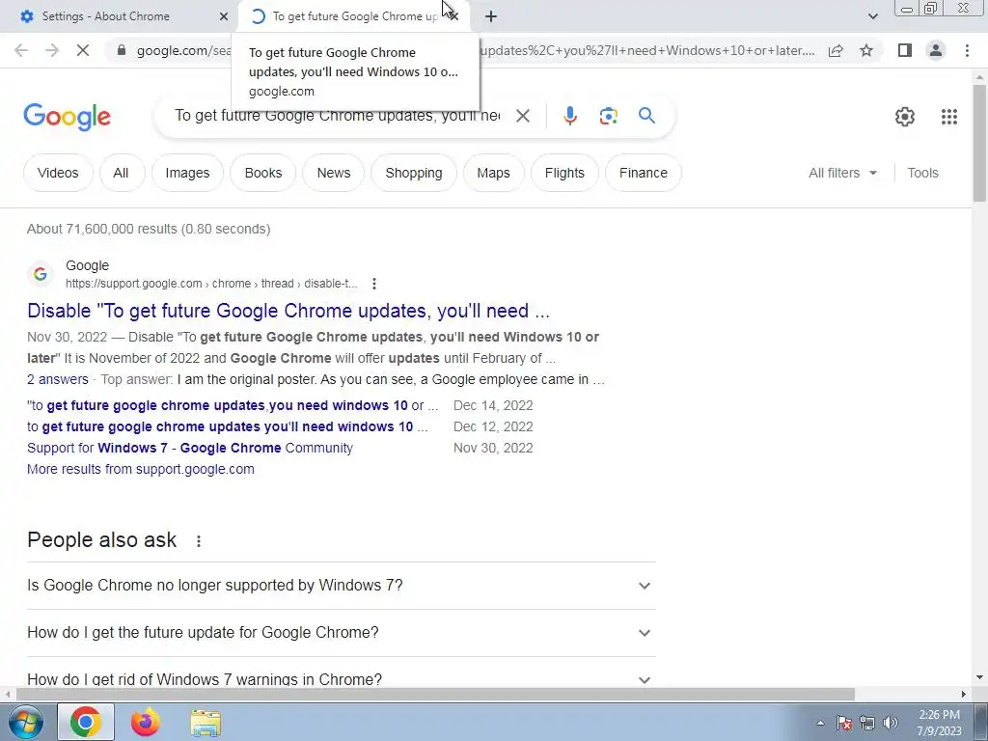Switch to Images results
988x741 pixels.
pyautogui.click(x=187, y=173)
